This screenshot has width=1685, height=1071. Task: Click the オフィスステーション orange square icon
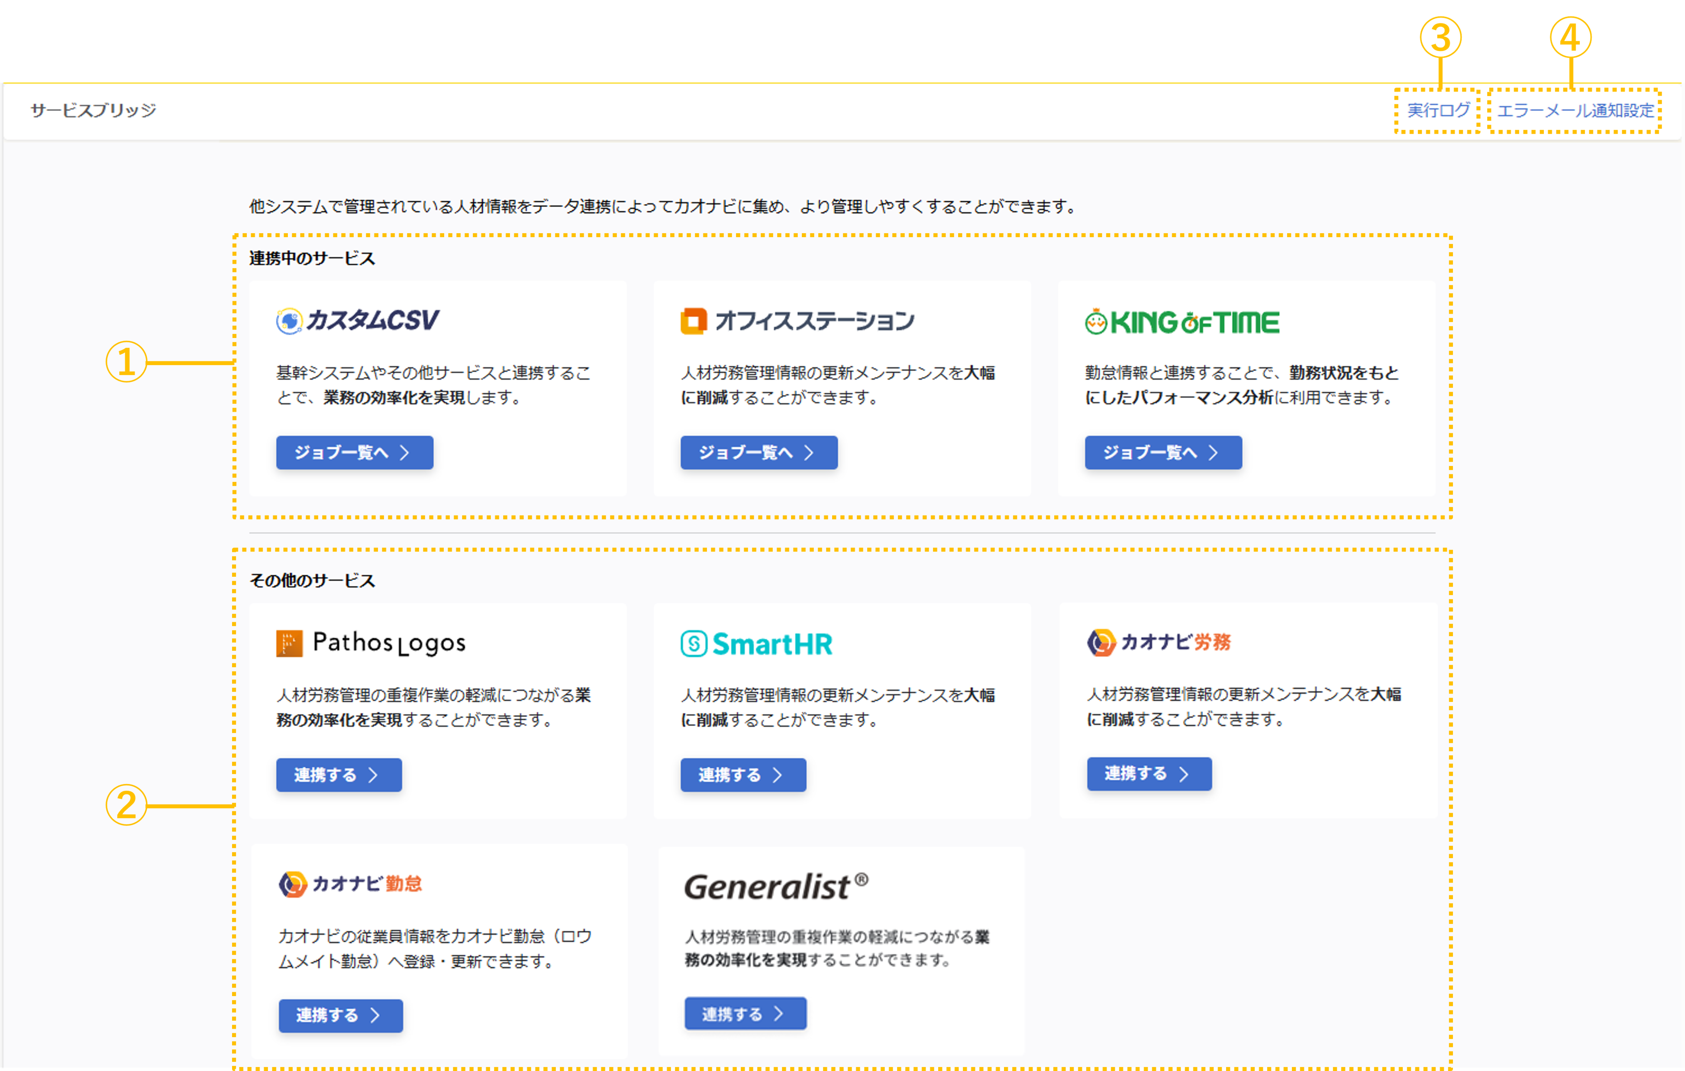[x=694, y=321]
